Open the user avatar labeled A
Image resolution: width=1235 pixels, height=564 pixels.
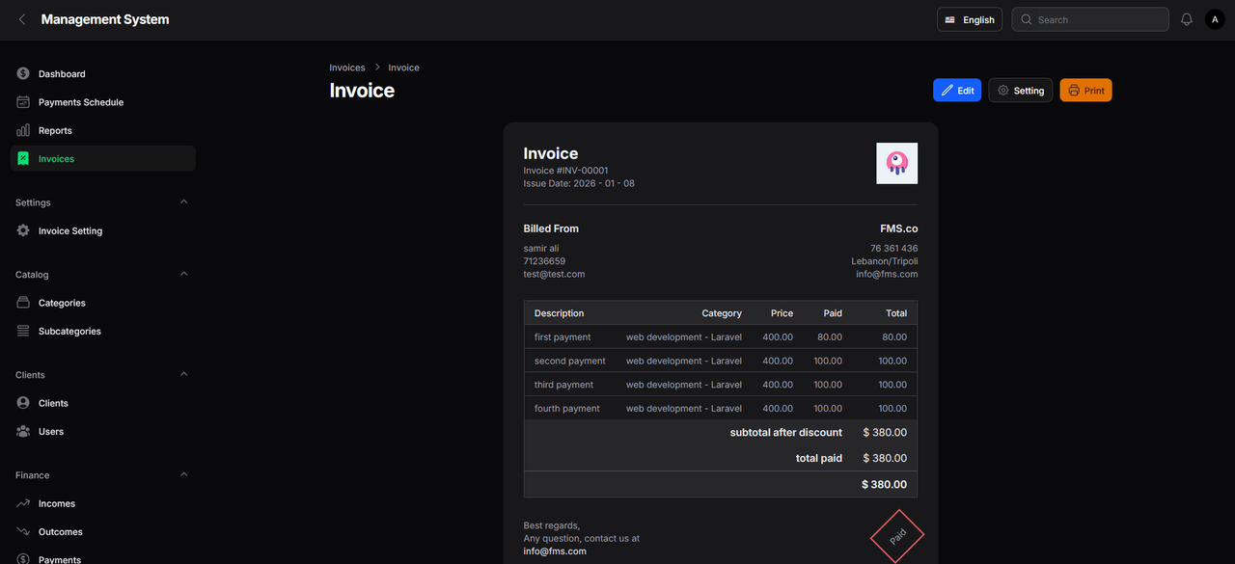(x=1215, y=19)
